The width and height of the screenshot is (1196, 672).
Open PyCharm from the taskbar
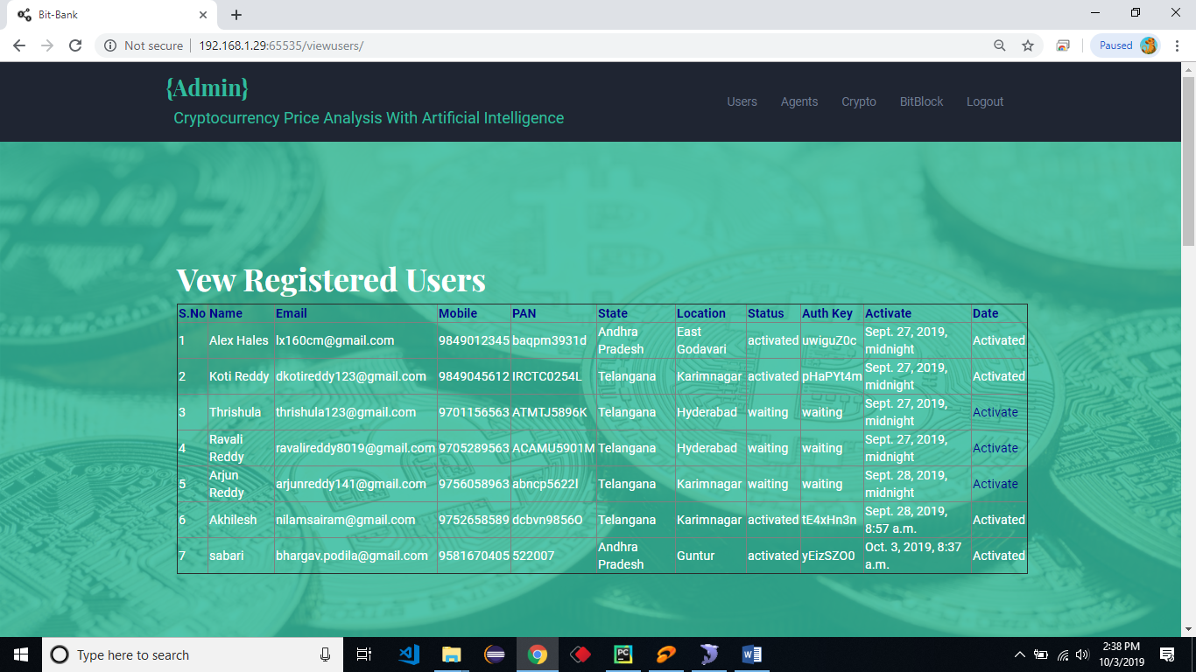tap(623, 654)
